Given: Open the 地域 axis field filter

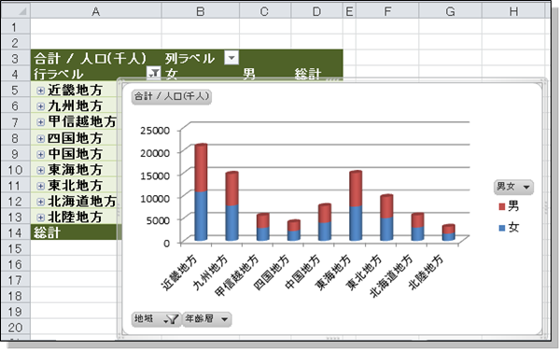Looking at the screenshot, I should tap(157, 319).
